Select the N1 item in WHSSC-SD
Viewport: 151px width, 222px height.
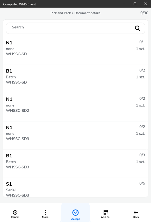tap(75, 51)
